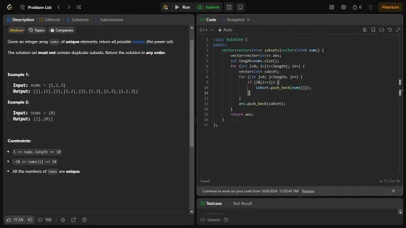
Task: Open the 158 comments
Action: 45,220
